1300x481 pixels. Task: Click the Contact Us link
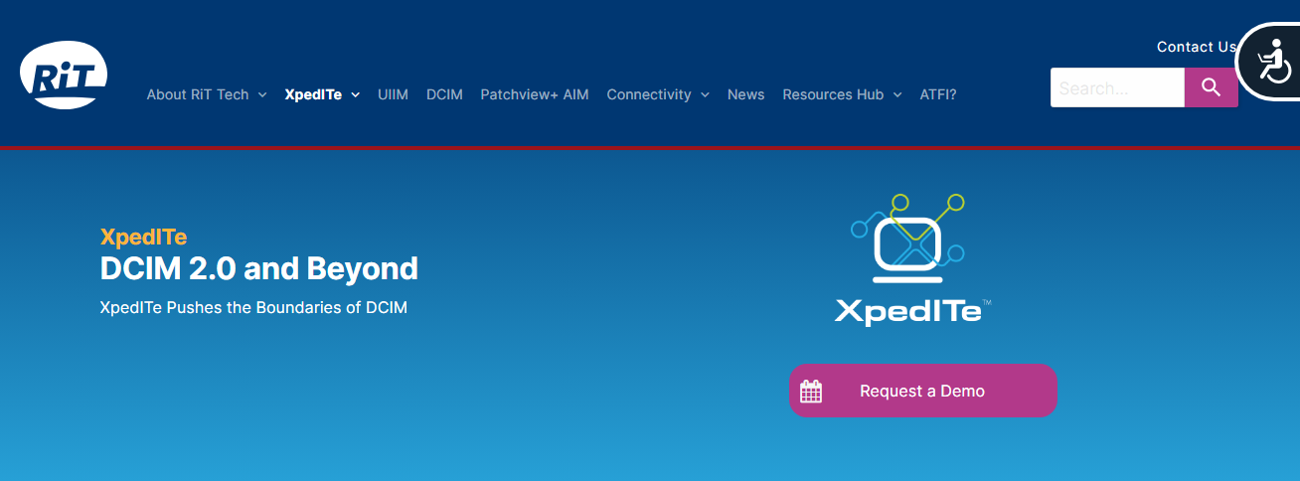(x=1196, y=47)
